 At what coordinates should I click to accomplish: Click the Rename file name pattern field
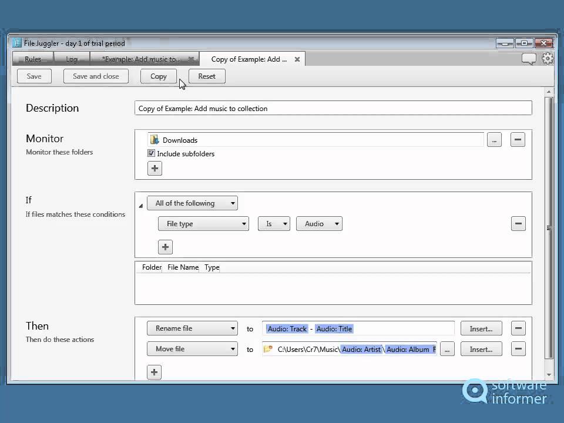coord(358,328)
